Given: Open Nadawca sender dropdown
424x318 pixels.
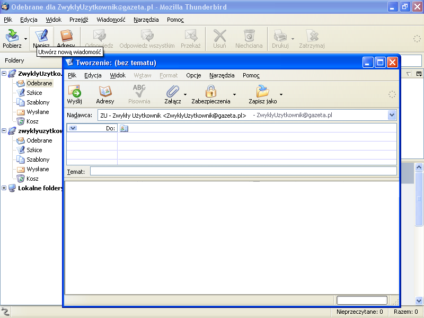Looking at the screenshot, I should 392,115.
